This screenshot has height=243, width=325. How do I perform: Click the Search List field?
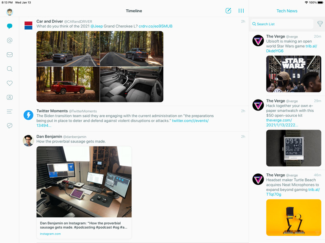pos(282,24)
